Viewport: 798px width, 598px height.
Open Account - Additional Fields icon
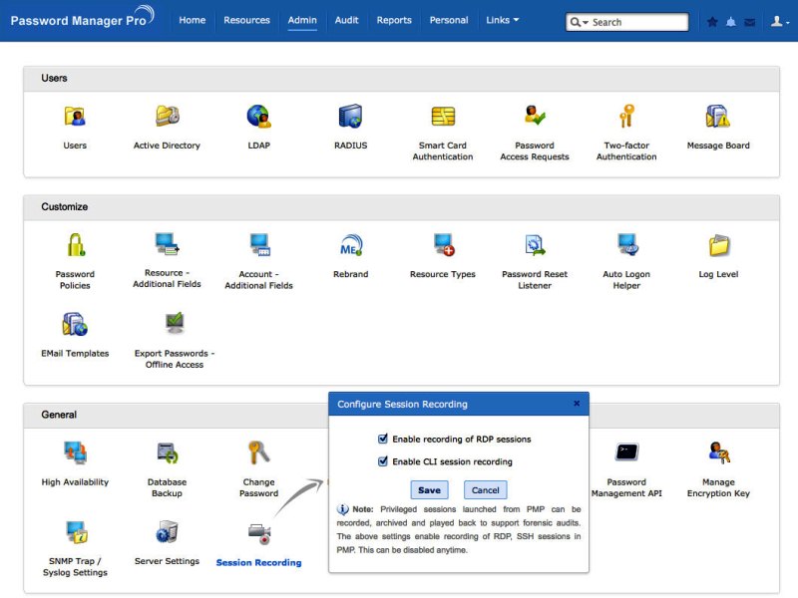coord(259,244)
